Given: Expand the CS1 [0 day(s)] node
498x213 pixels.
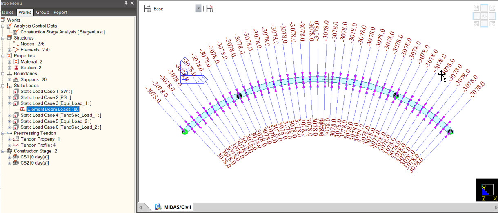Looking at the screenshot, I should click(9, 157).
